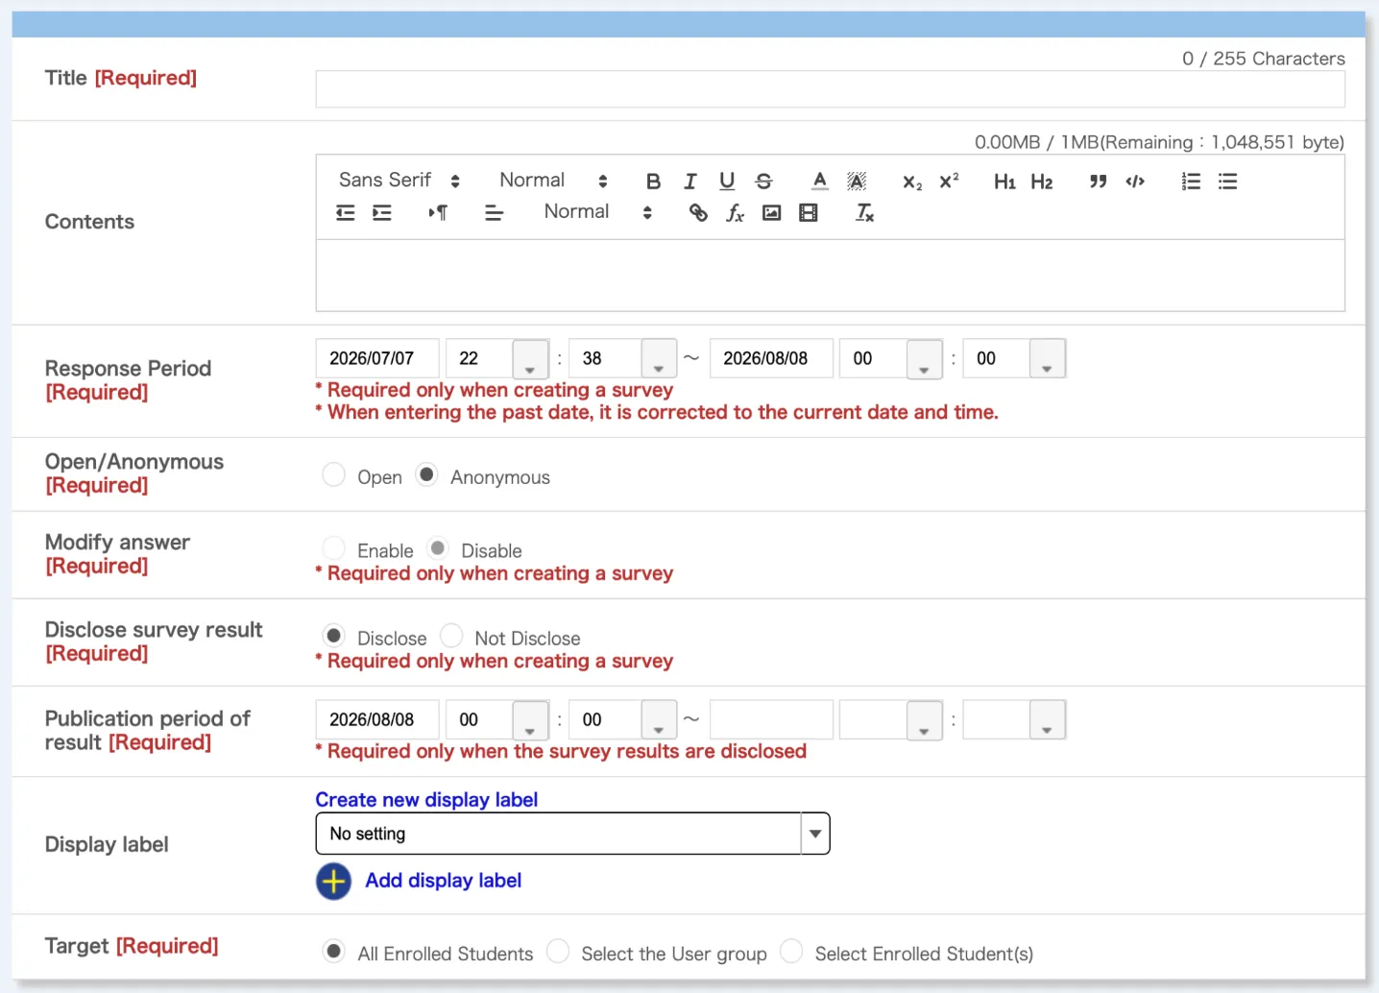1379x993 pixels.
Task: Apply subscript formatting
Action: tap(911, 181)
